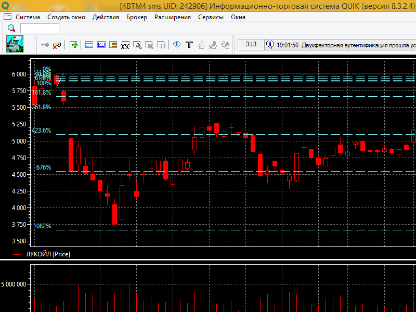Click the 261.8% Fibonacci level label
The image size is (416, 312).
click(42, 107)
